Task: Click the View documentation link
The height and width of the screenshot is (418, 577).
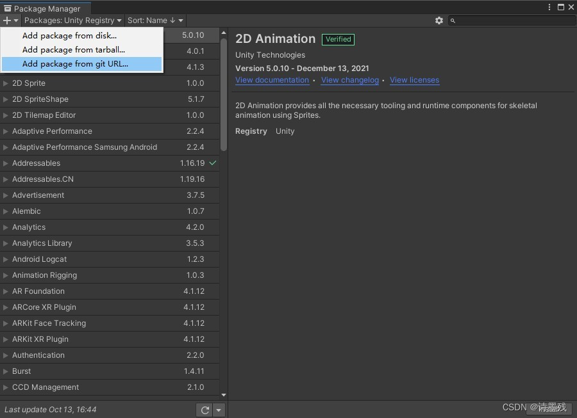Action: click(x=272, y=80)
